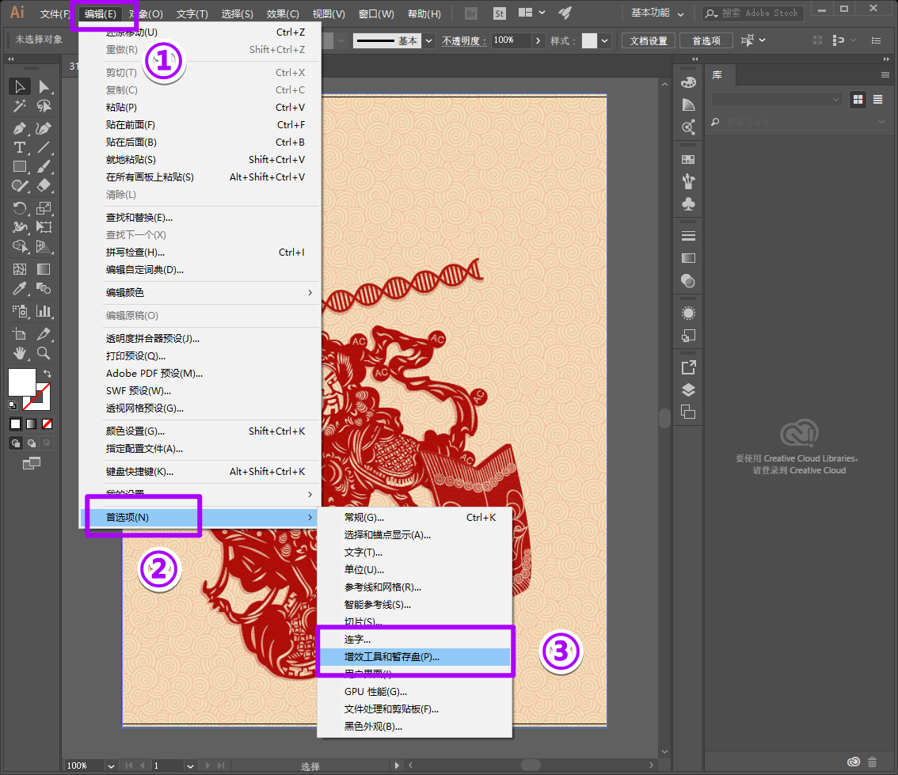Viewport: 898px width, 775px height.
Task: Select the Rectangle tool
Action: pyautogui.click(x=20, y=166)
